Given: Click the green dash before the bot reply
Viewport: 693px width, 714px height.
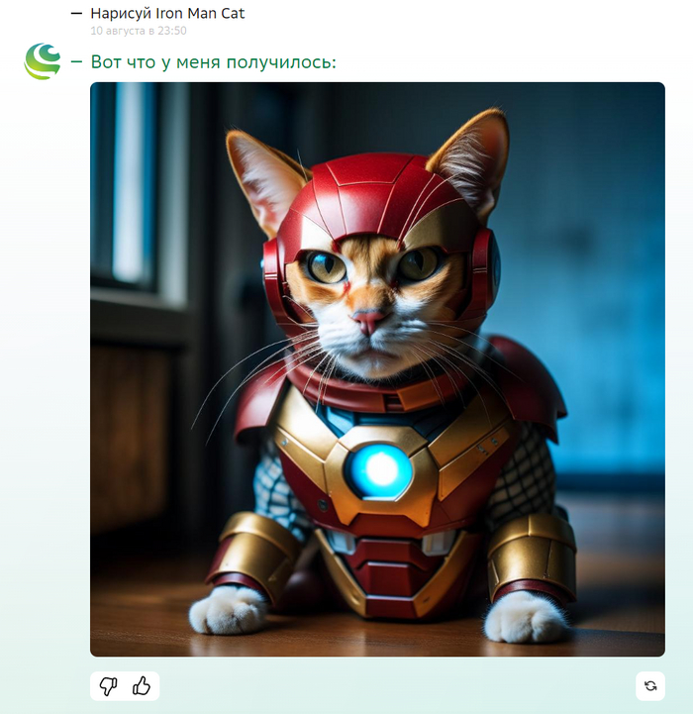Looking at the screenshot, I should tap(76, 62).
